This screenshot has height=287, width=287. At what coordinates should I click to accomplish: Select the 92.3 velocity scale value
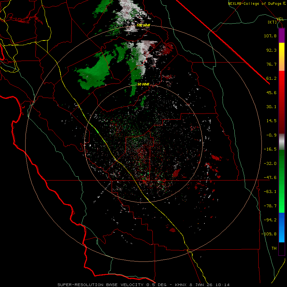pos(271,50)
